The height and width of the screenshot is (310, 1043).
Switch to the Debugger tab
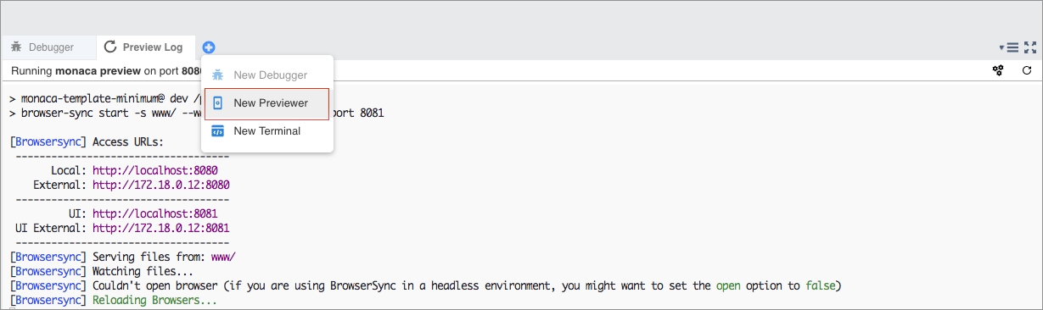click(42, 47)
